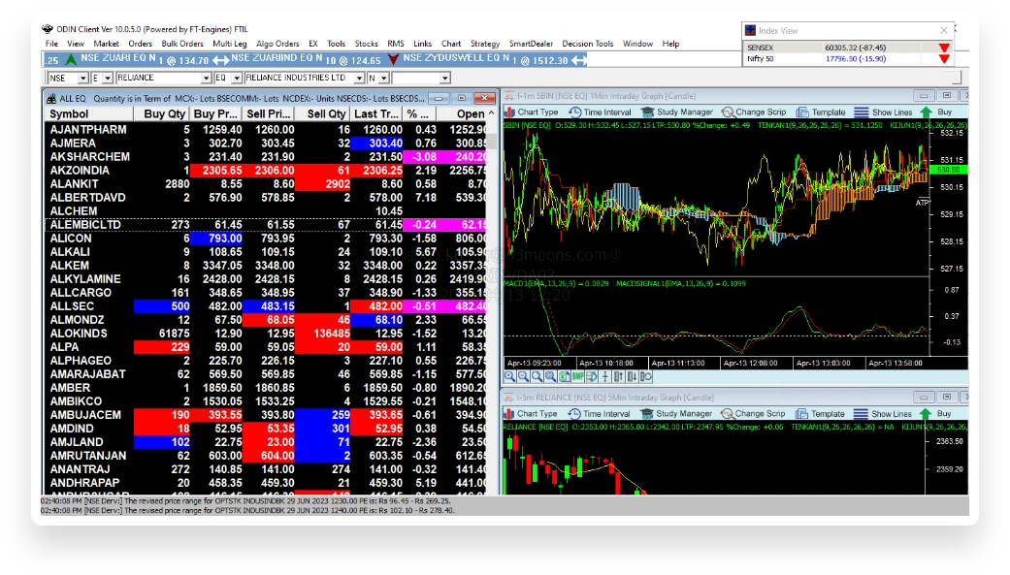
Task: Save SBIN chart as BMP image
Action: tap(578, 376)
